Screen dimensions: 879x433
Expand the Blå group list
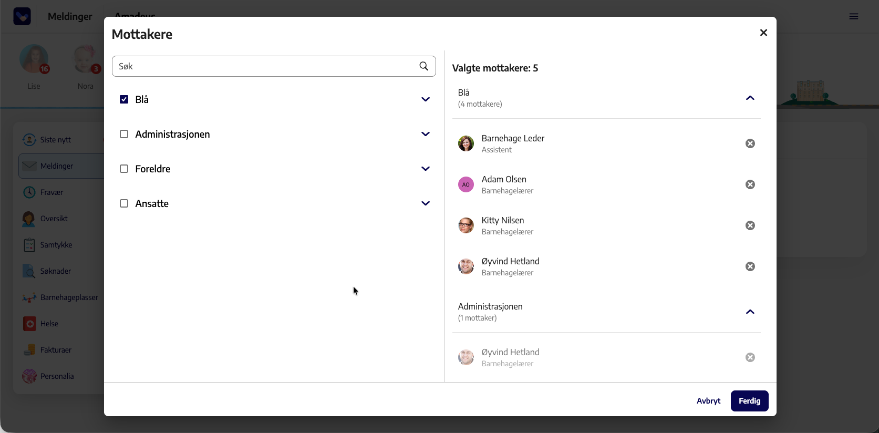(426, 99)
